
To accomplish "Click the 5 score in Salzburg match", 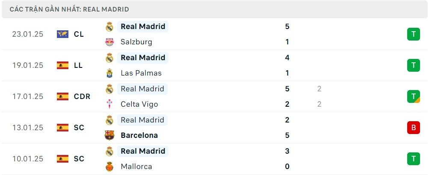I will point(287,26).
